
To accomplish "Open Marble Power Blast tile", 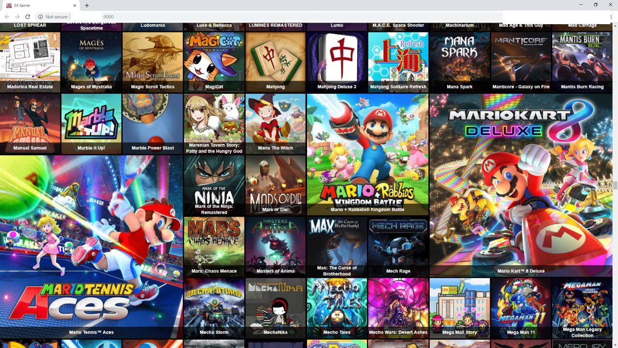I will [153, 124].
